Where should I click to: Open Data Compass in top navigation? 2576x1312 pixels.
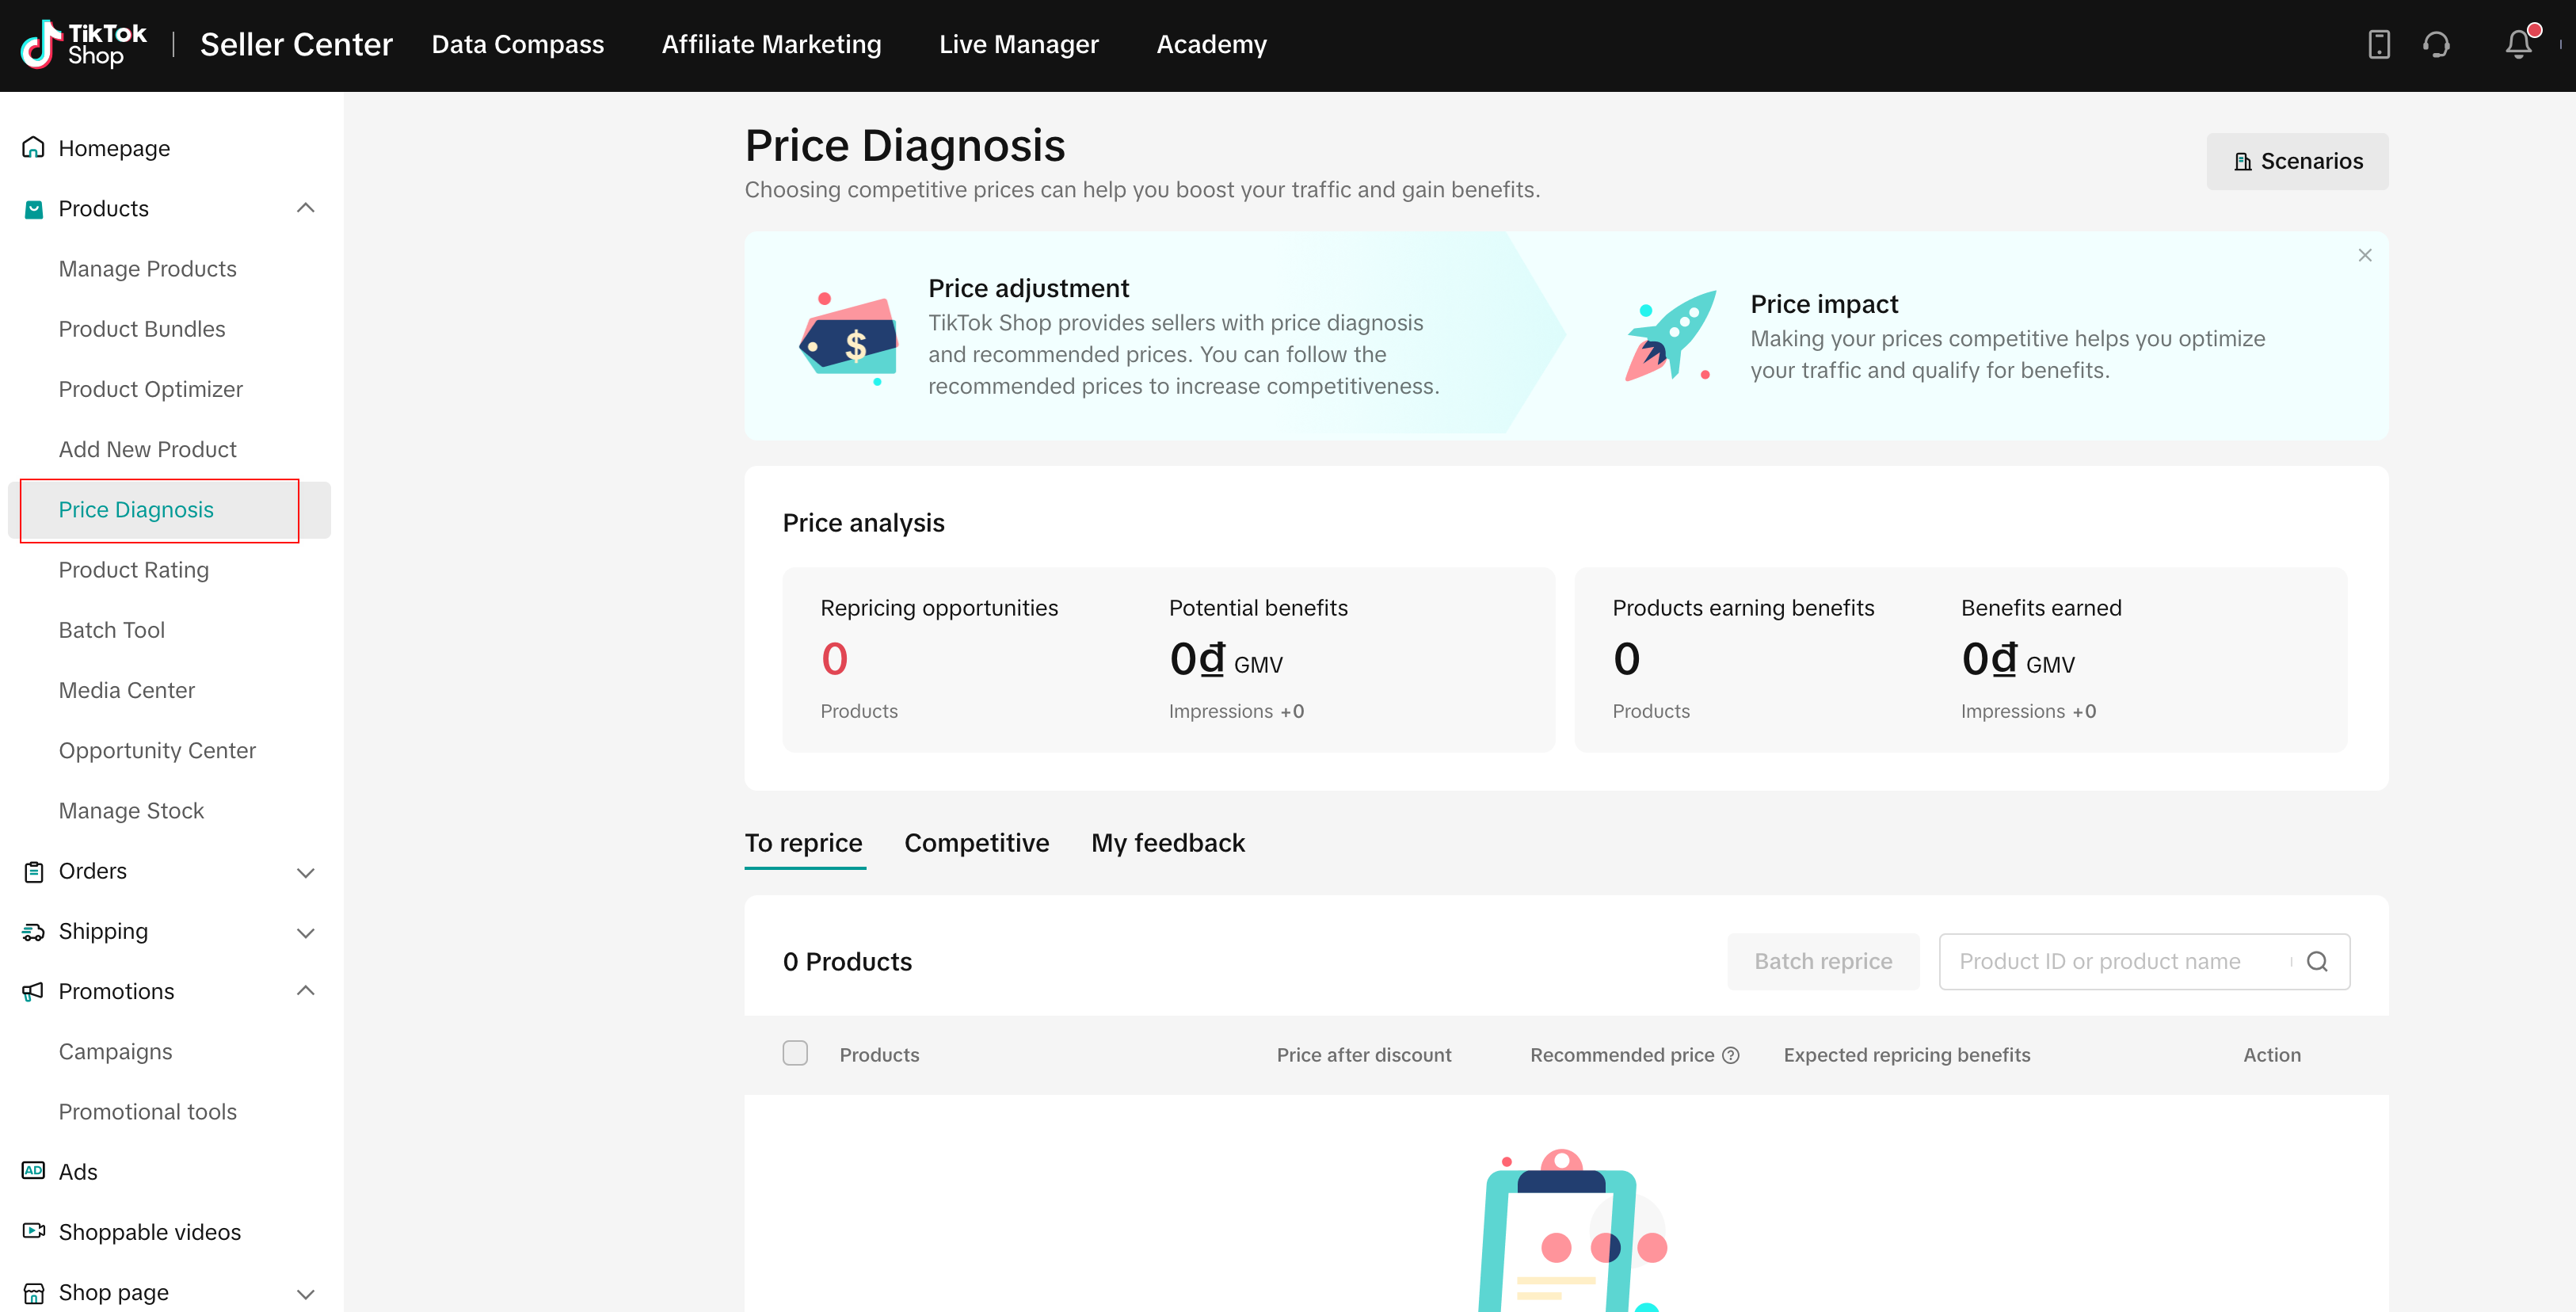[x=517, y=44]
